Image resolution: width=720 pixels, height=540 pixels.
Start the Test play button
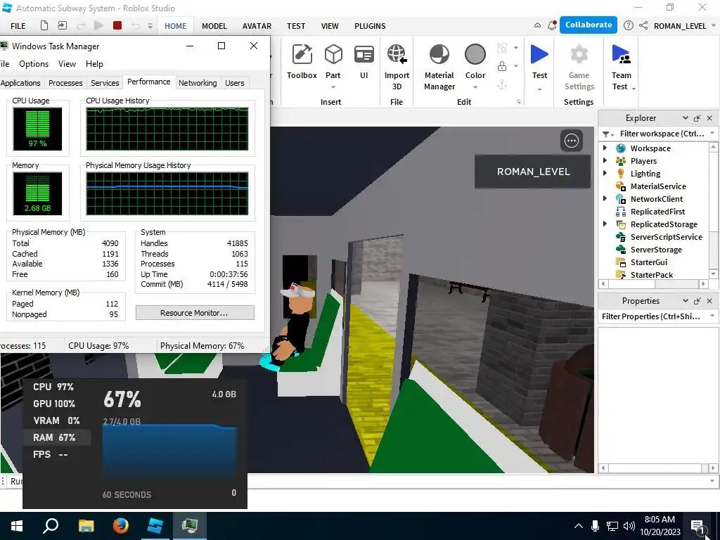coord(539,55)
